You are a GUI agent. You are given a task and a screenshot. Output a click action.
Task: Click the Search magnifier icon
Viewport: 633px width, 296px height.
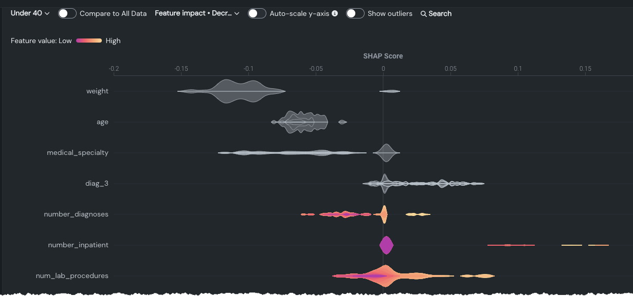pos(424,14)
